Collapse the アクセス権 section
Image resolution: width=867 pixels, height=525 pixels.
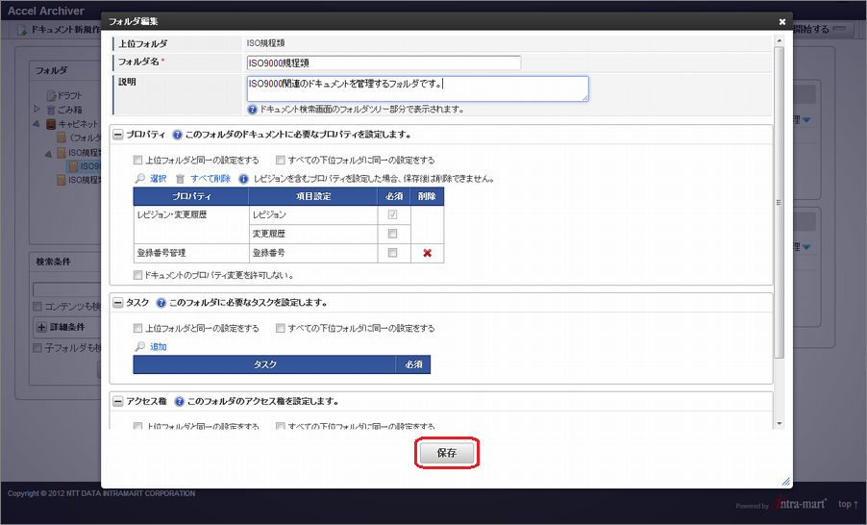(x=118, y=401)
